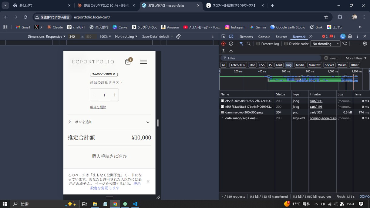Stop recording the network log
This screenshot has height=208, width=370.
pyautogui.click(x=224, y=44)
